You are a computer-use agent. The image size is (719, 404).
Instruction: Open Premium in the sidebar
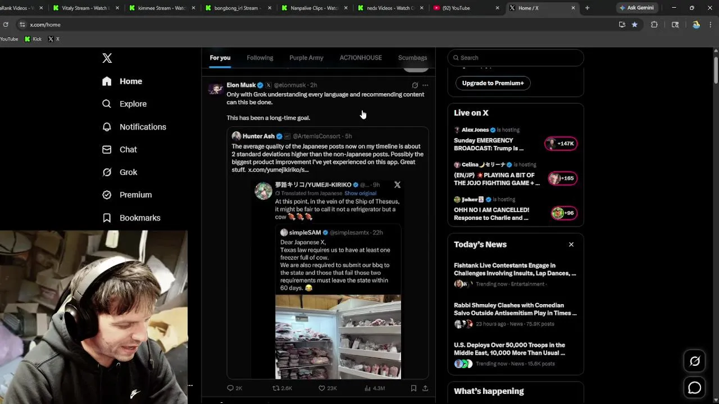(128, 195)
